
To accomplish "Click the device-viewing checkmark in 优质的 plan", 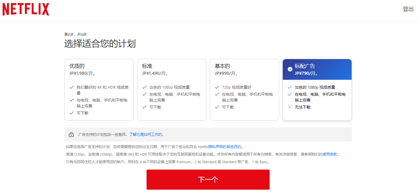I will [x=72, y=100].
